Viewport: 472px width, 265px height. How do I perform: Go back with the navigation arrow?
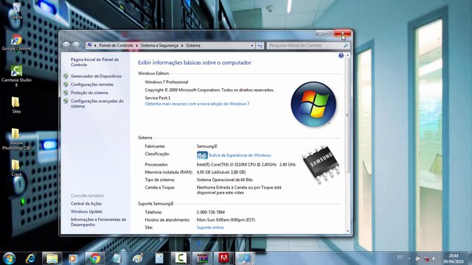pyautogui.click(x=66, y=46)
